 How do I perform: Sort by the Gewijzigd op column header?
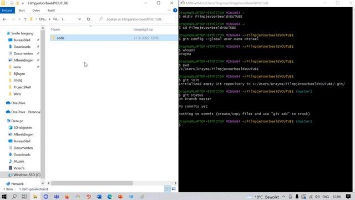(143, 29)
